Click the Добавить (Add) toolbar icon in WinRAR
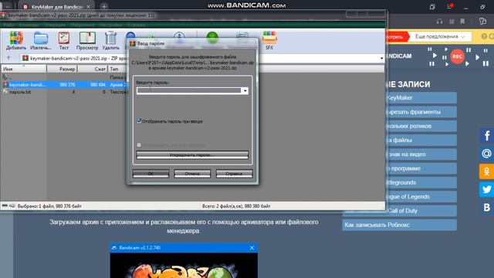 (x=16, y=40)
